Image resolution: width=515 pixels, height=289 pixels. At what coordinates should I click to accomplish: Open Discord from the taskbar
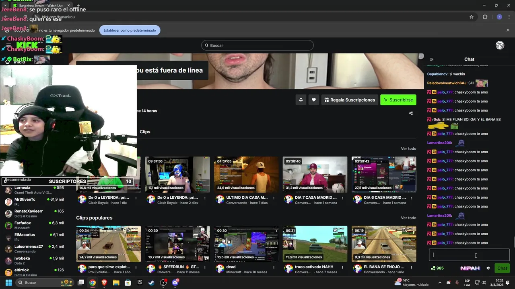tap(175, 283)
